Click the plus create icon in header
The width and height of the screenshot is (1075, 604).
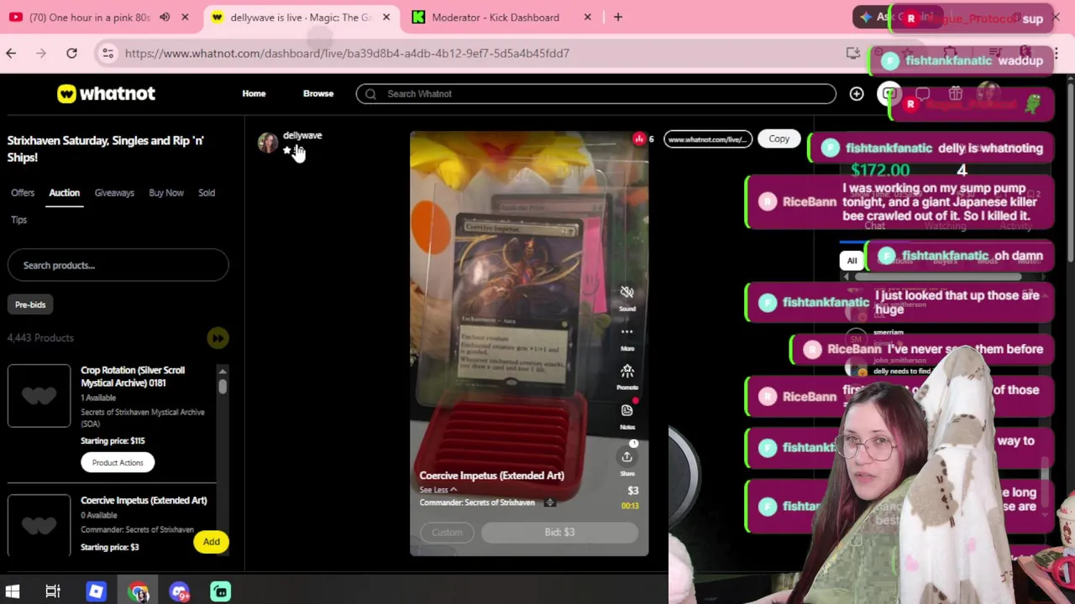[x=857, y=94]
